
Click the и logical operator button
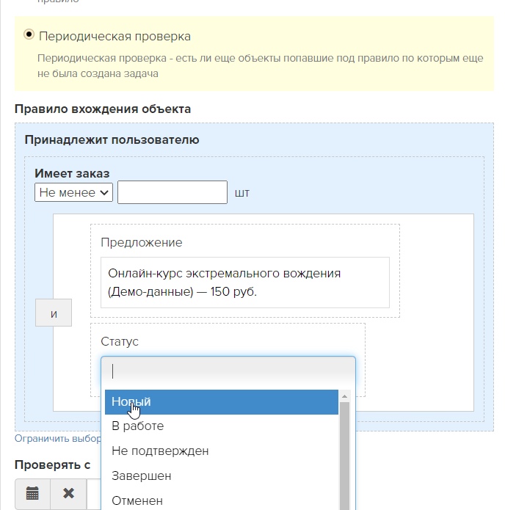54,313
